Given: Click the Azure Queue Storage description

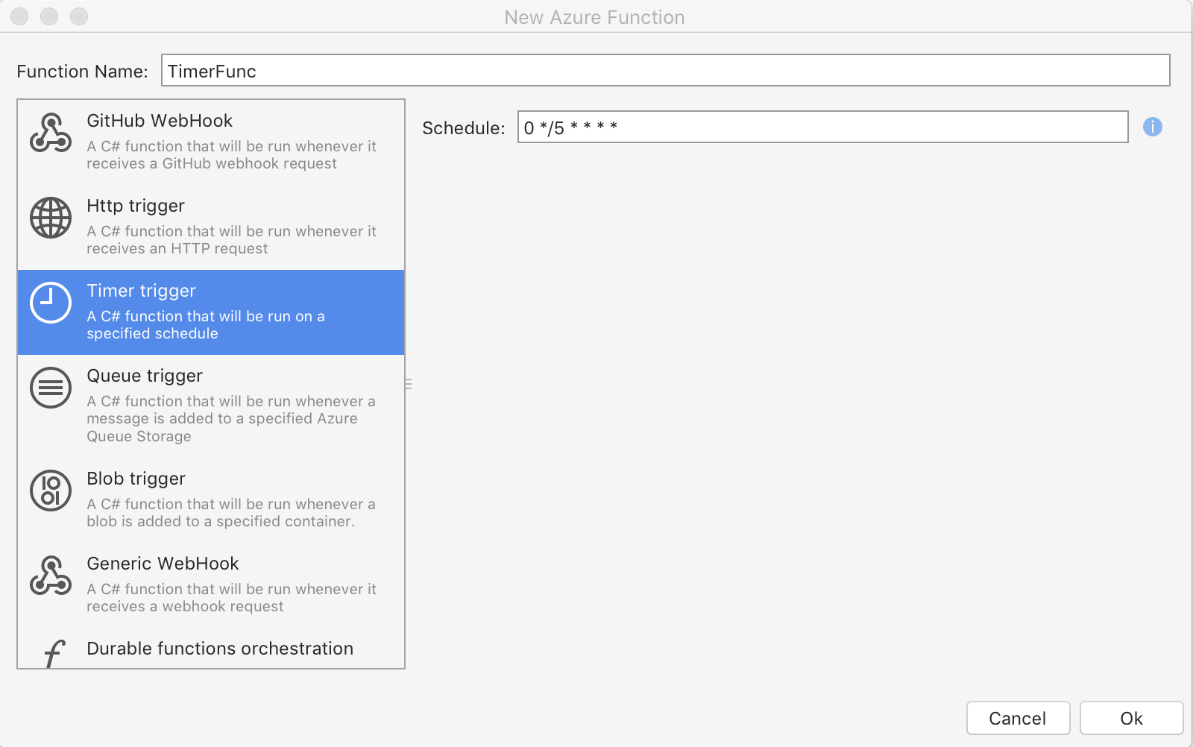Looking at the screenshot, I should 231,419.
